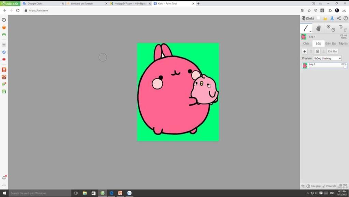Open the crown icon in sidebar
The height and width of the screenshot is (197, 349).
(4, 27)
